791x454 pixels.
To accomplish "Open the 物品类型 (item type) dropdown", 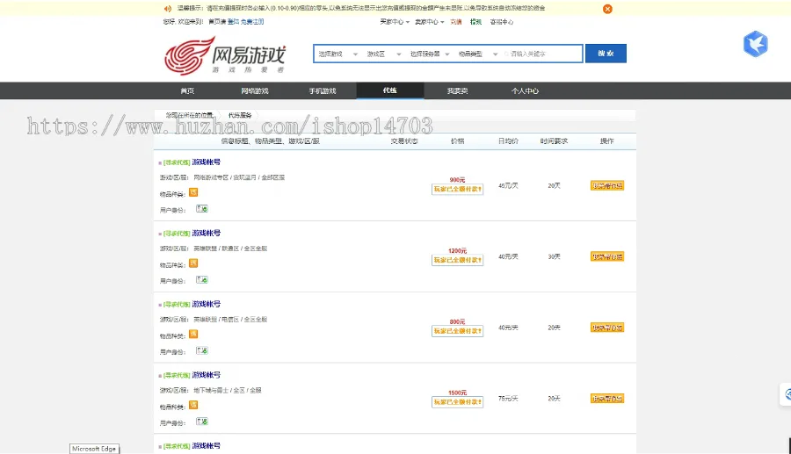I will click(x=478, y=54).
